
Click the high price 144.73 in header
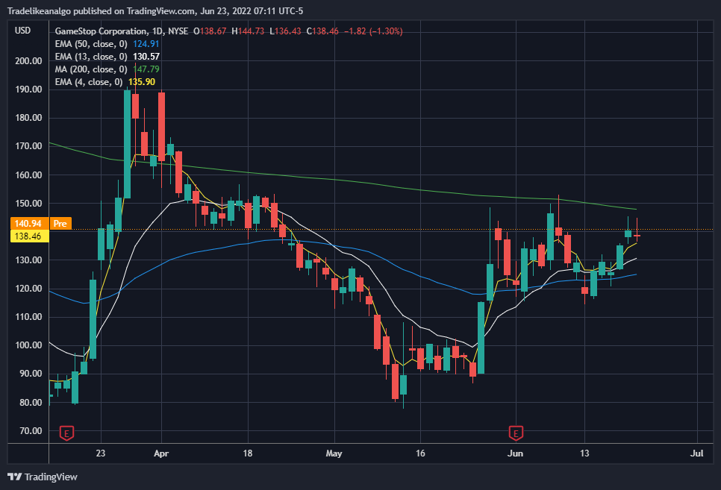click(251, 31)
